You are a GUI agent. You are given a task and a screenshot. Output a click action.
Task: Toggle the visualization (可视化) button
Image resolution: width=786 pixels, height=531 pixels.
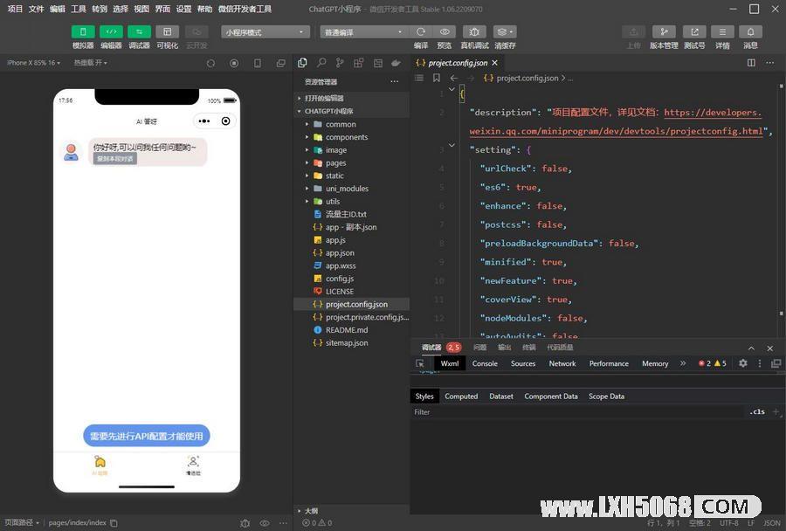click(x=168, y=31)
